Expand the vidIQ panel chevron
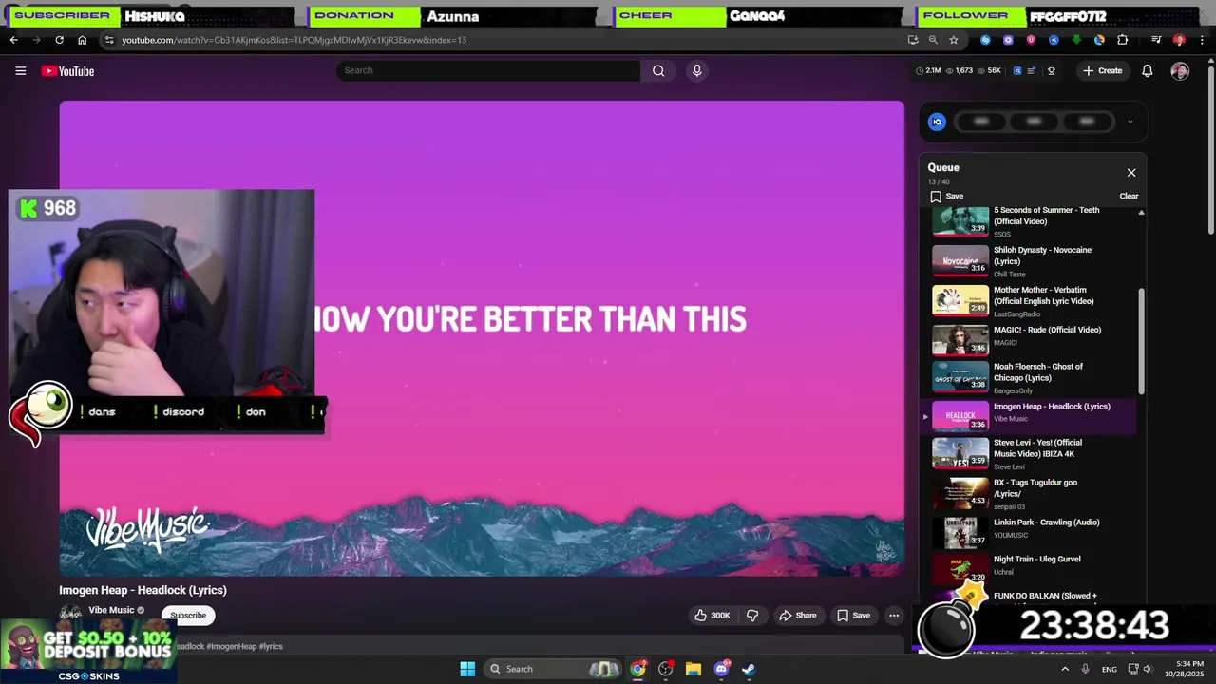1216x684 pixels. point(1130,122)
